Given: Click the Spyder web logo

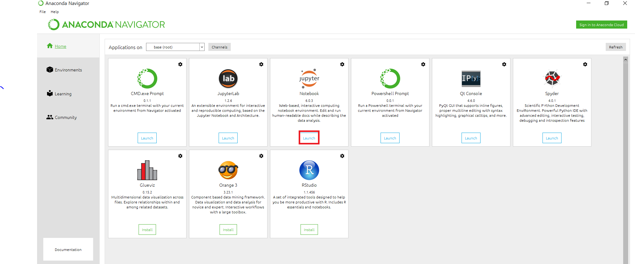Looking at the screenshot, I should tap(552, 78).
